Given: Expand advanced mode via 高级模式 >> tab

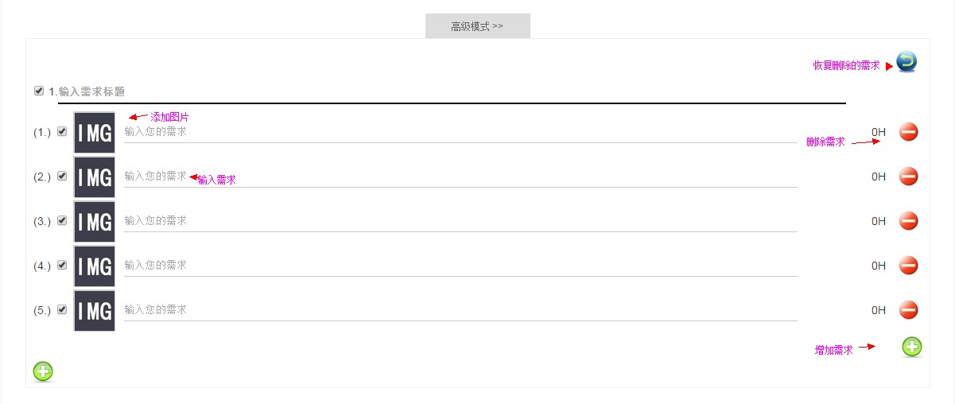Looking at the screenshot, I should click(x=477, y=26).
